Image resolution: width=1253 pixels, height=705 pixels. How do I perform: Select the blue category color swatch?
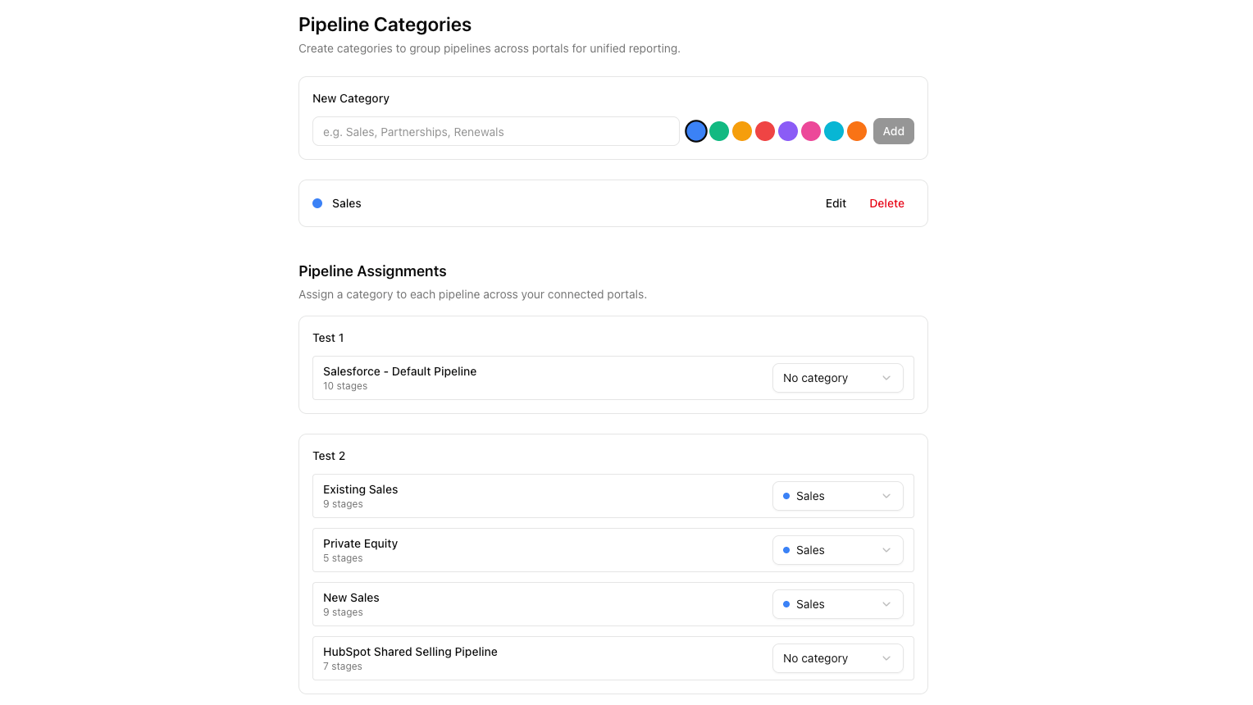click(x=696, y=130)
